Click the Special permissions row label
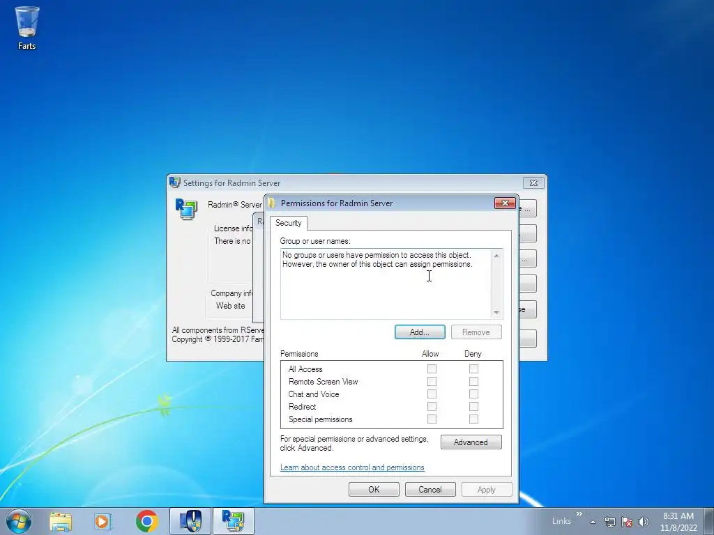This screenshot has height=535, width=714. pos(321,419)
